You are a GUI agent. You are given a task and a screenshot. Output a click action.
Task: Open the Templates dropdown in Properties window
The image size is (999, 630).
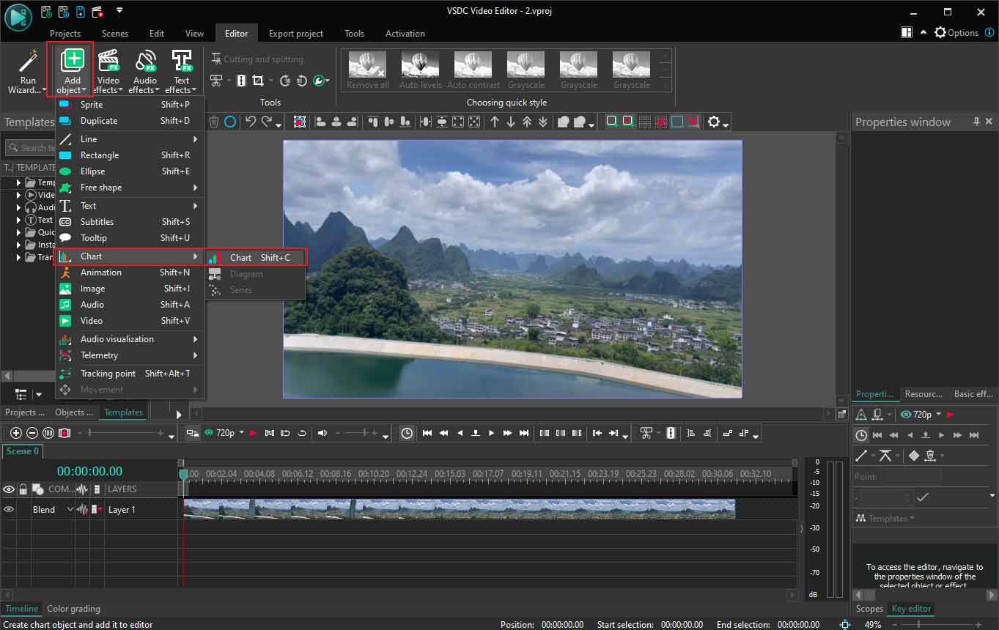(x=884, y=518)
